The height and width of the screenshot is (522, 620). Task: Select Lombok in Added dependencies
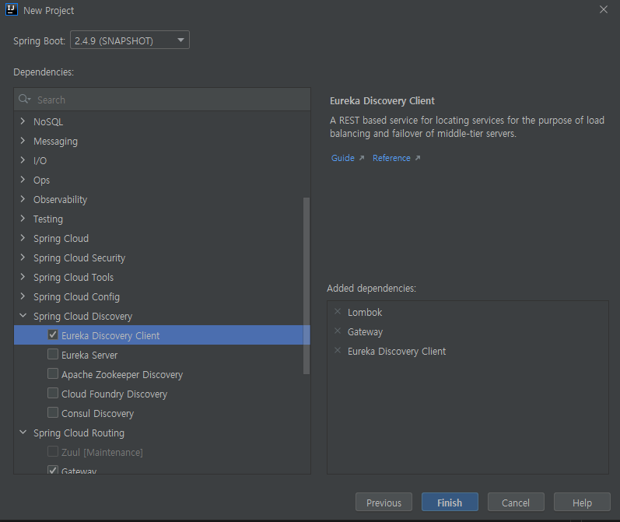[x=365, y=312]
